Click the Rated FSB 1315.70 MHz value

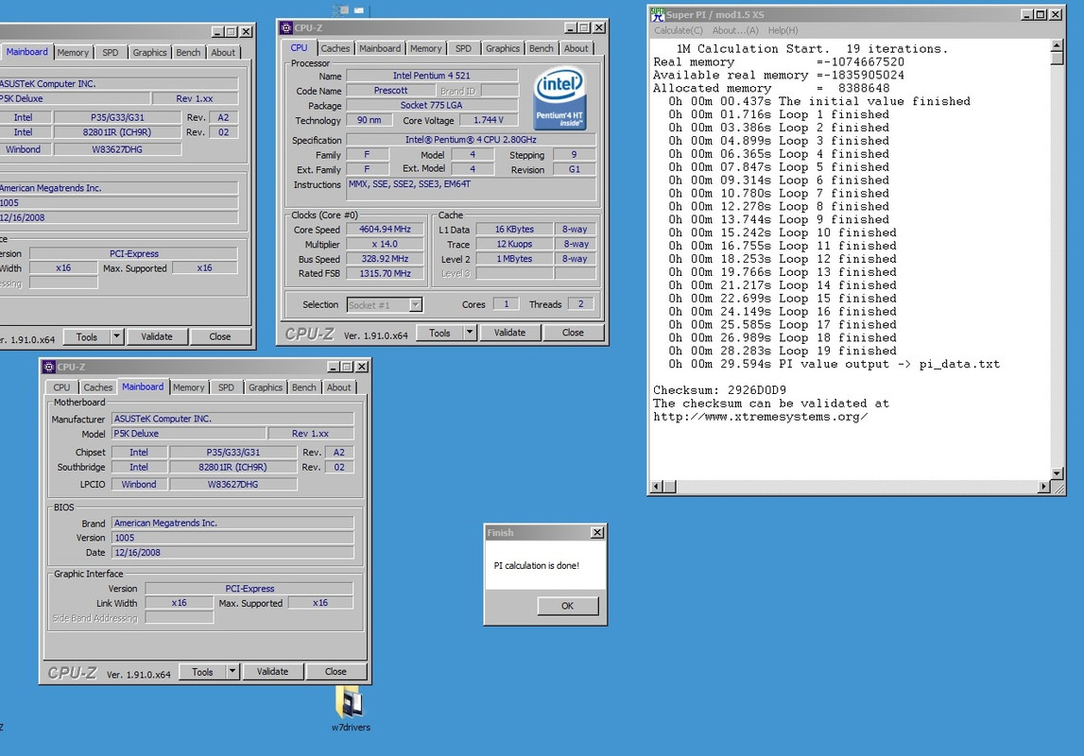[x=385, y=273]
